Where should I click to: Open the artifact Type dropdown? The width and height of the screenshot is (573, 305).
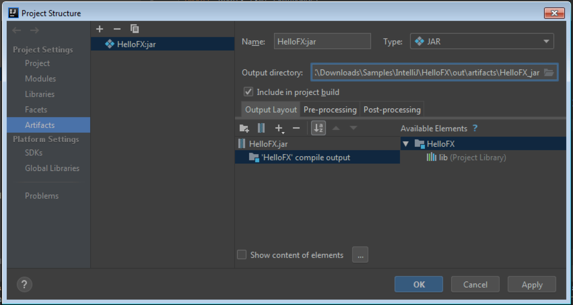point(482,41)
